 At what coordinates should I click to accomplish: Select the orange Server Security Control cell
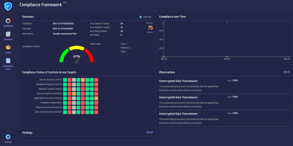click(x=83, y=80)
